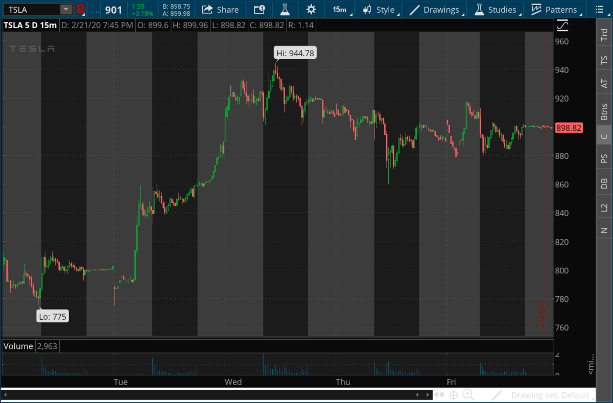Screen dimensions: 613x403
Task: Click the 800 price axis label
Action: [x=561, y=271]
